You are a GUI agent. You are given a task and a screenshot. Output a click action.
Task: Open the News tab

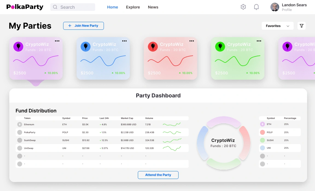[153, 7]
